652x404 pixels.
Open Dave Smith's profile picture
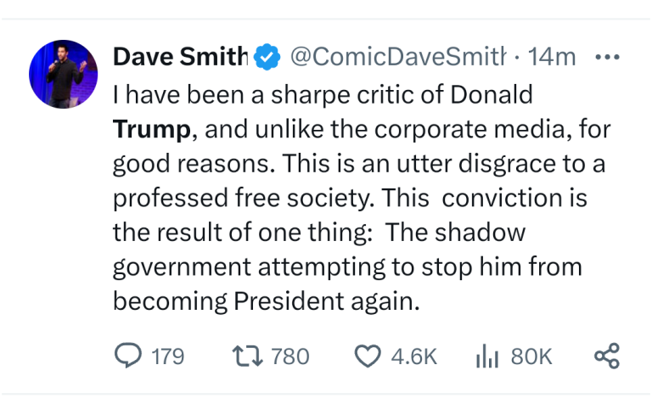coord(64,74)
